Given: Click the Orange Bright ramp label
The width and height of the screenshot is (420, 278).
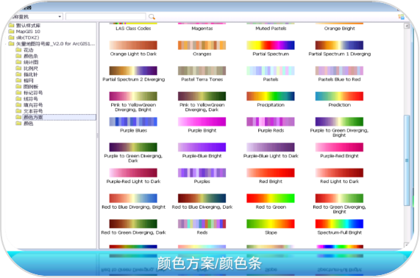Looking at the screenshot, I should [x=339, y=29].
